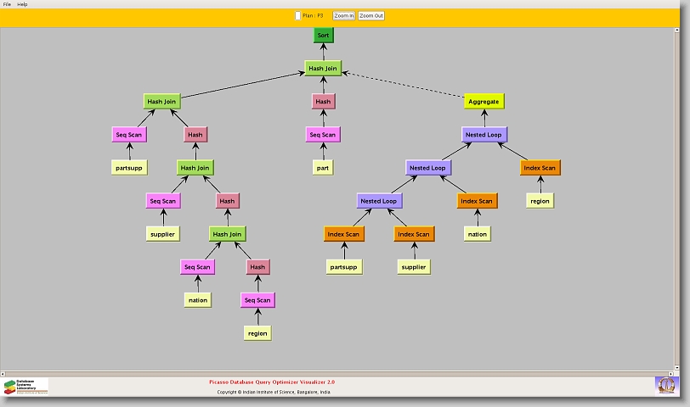
Task: Click the Database Systems Laboratory logo
Action: (x=25, y=387)
